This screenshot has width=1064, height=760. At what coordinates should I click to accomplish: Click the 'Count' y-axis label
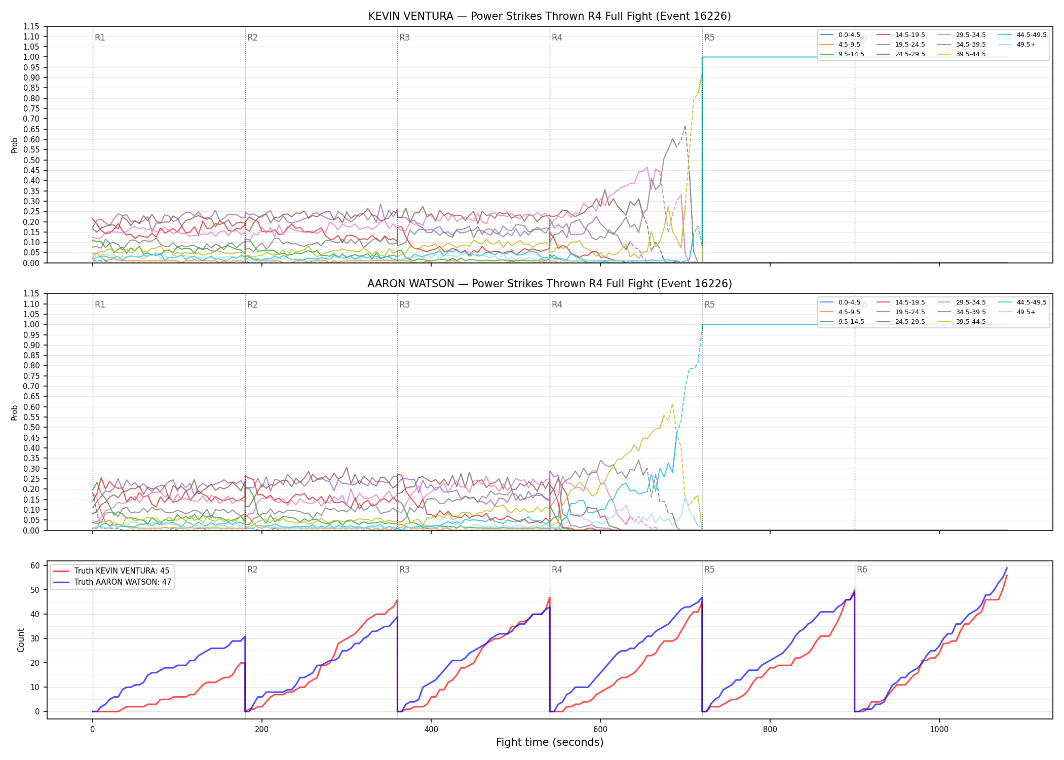pyautogui.click(x=21, y=640)
